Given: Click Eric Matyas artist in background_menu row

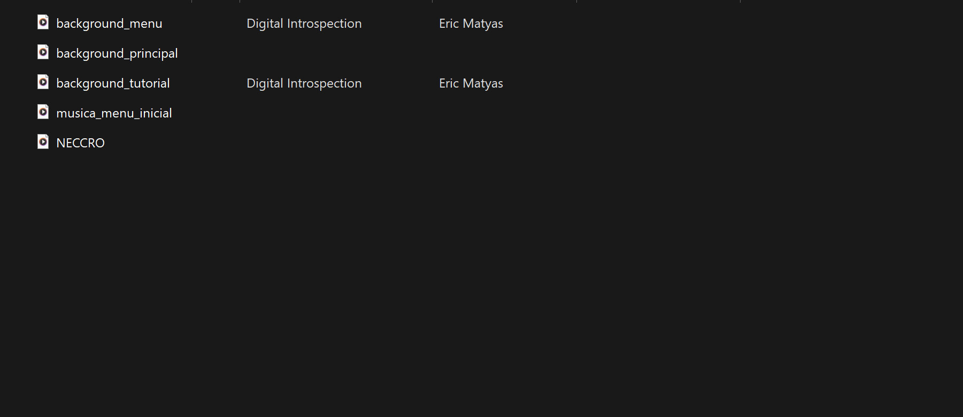Looking at the screenshot, I should click(471, 23).
